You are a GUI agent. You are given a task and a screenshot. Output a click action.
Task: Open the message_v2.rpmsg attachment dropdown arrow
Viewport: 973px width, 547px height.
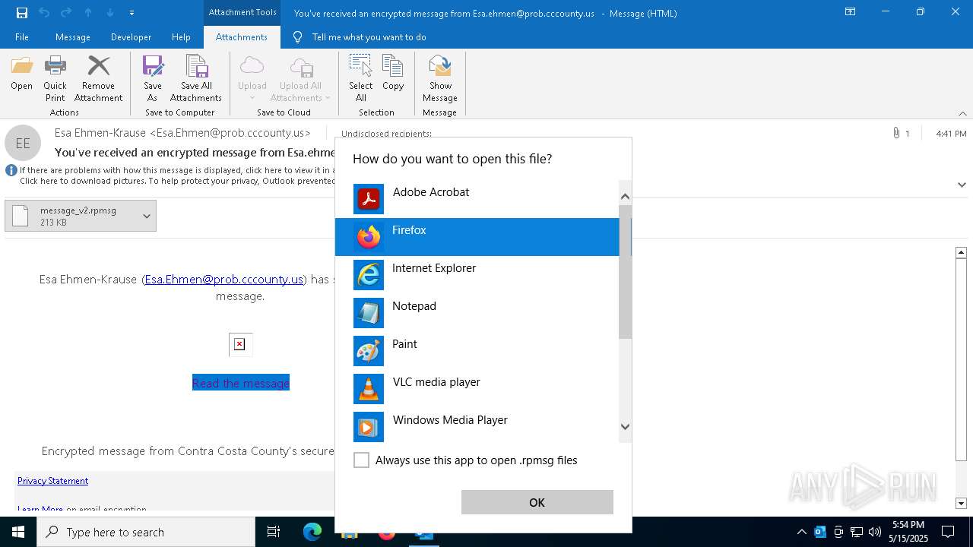tap(147, 217)
